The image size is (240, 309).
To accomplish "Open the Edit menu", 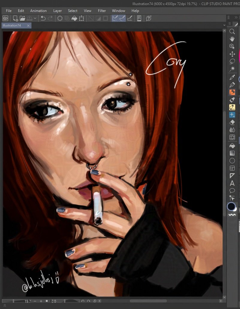I will click(21, 11).
